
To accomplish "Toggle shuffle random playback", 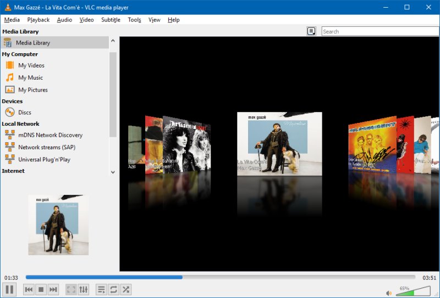I will pos(126,289).
